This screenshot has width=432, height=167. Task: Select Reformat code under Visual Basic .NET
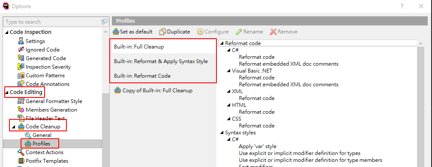coord(256,78)
